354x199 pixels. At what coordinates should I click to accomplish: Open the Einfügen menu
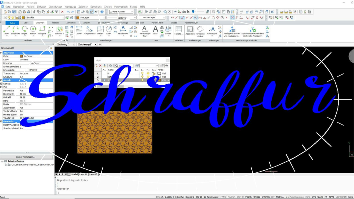pyautogui.click(x=41, y=7)
